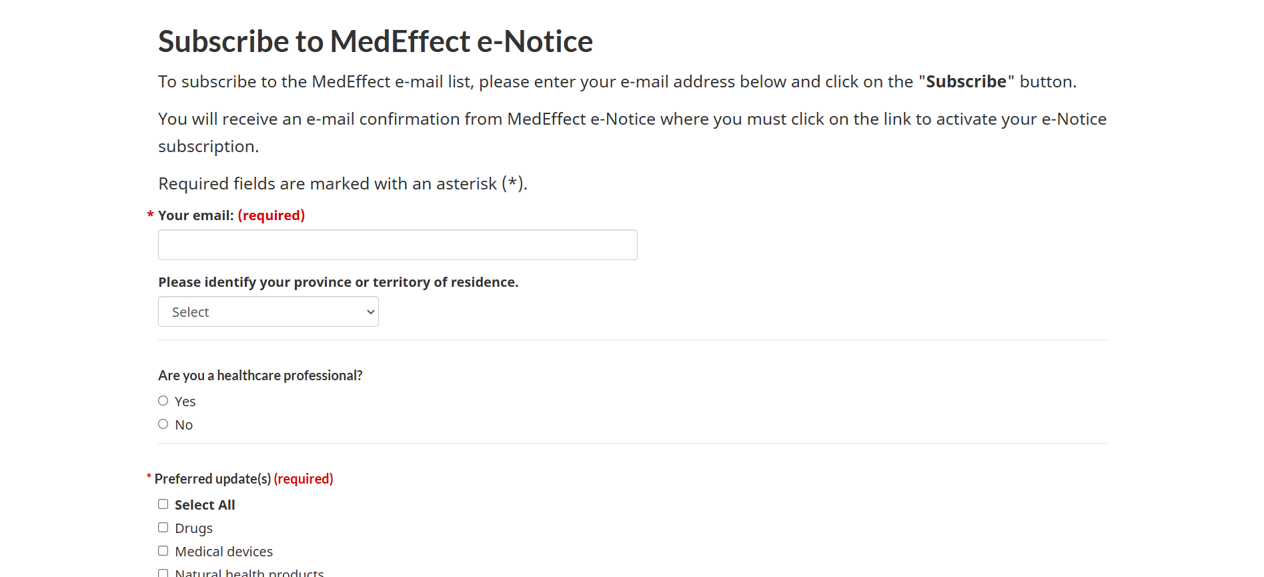Click the "Medical devices" label text

tap(224, 552)
